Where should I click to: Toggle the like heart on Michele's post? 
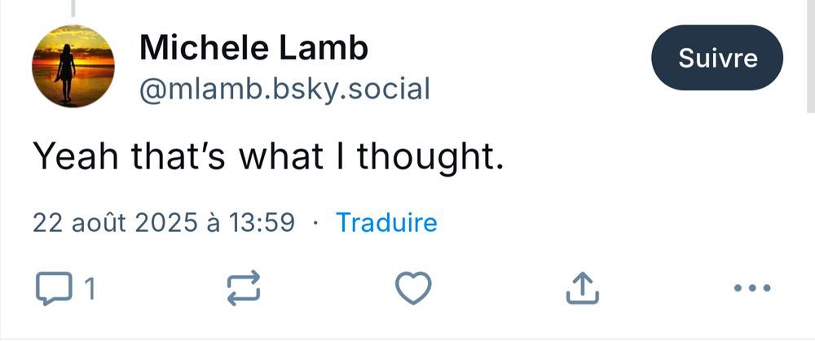coord(413,287)
